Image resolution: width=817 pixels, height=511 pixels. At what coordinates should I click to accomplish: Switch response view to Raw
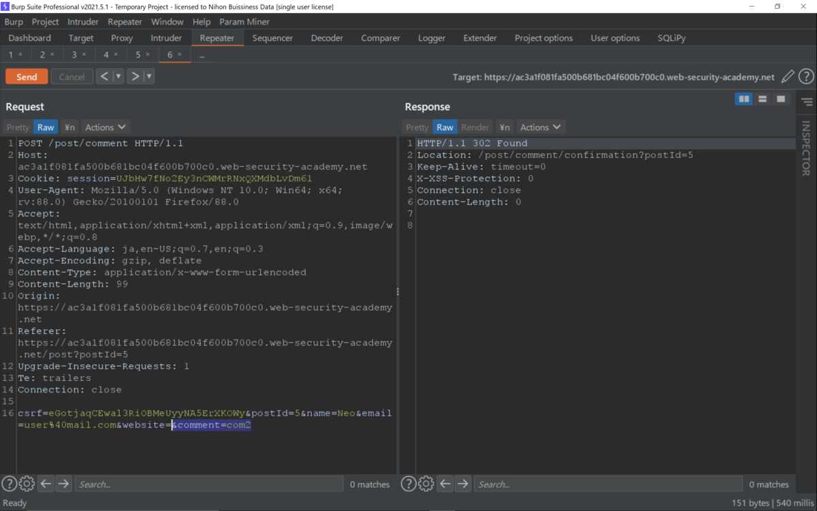click(x=445, y=127)
